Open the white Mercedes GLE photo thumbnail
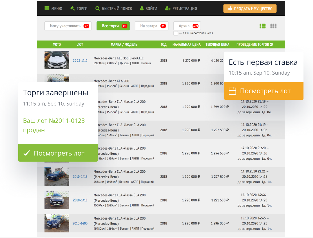 click(57, 60)
